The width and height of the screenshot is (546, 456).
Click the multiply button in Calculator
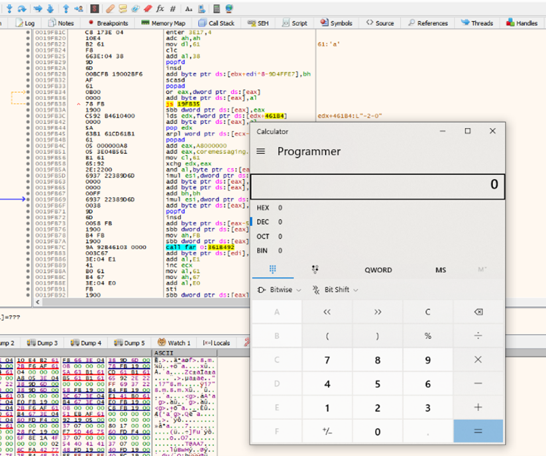coord(478,360)
